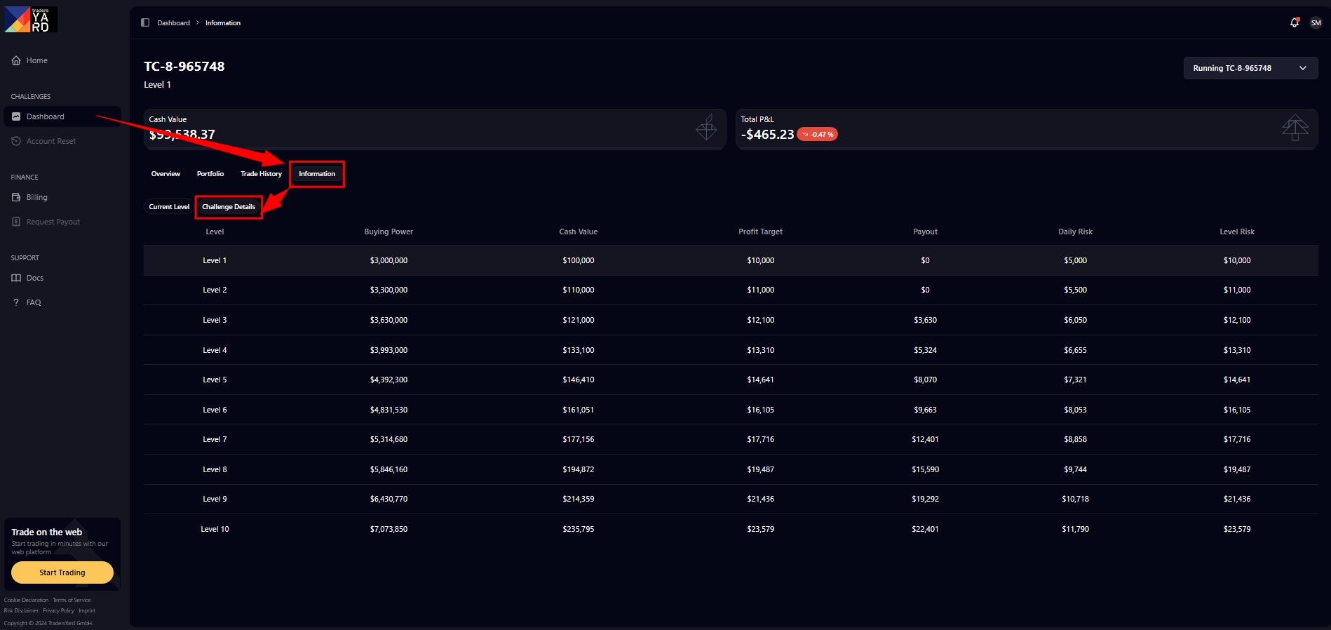This screenshot has width=1331, height=630.
Task: Click the FAQ question mark icon
Action: [x=16, y=302]
